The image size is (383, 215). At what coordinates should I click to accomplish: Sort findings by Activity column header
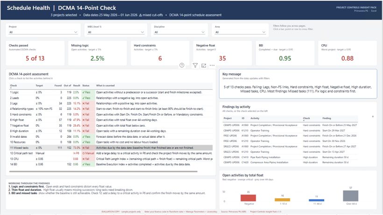(255, 118)
